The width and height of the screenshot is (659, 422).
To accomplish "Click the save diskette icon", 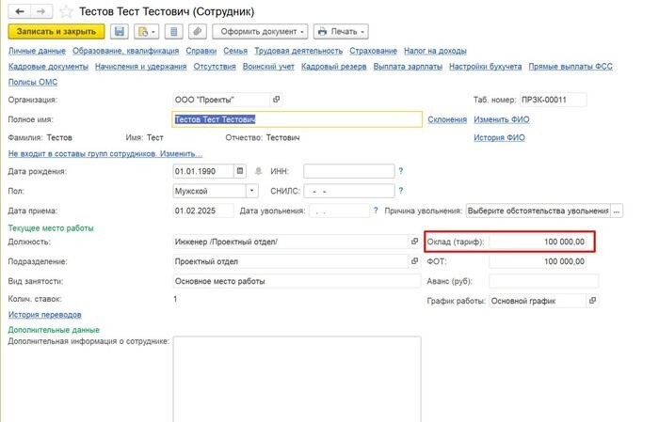I will pos(120,32).
